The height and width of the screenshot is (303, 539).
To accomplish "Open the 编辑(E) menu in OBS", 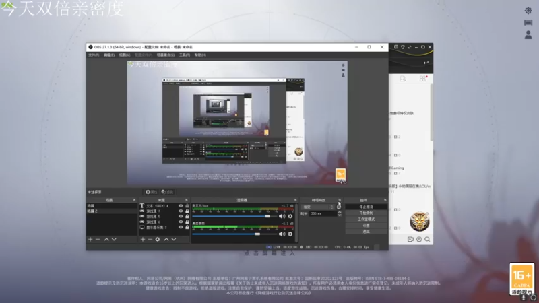I will [109, 55].
